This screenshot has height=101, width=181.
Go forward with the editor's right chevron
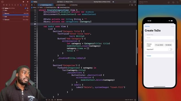[36, 5]
